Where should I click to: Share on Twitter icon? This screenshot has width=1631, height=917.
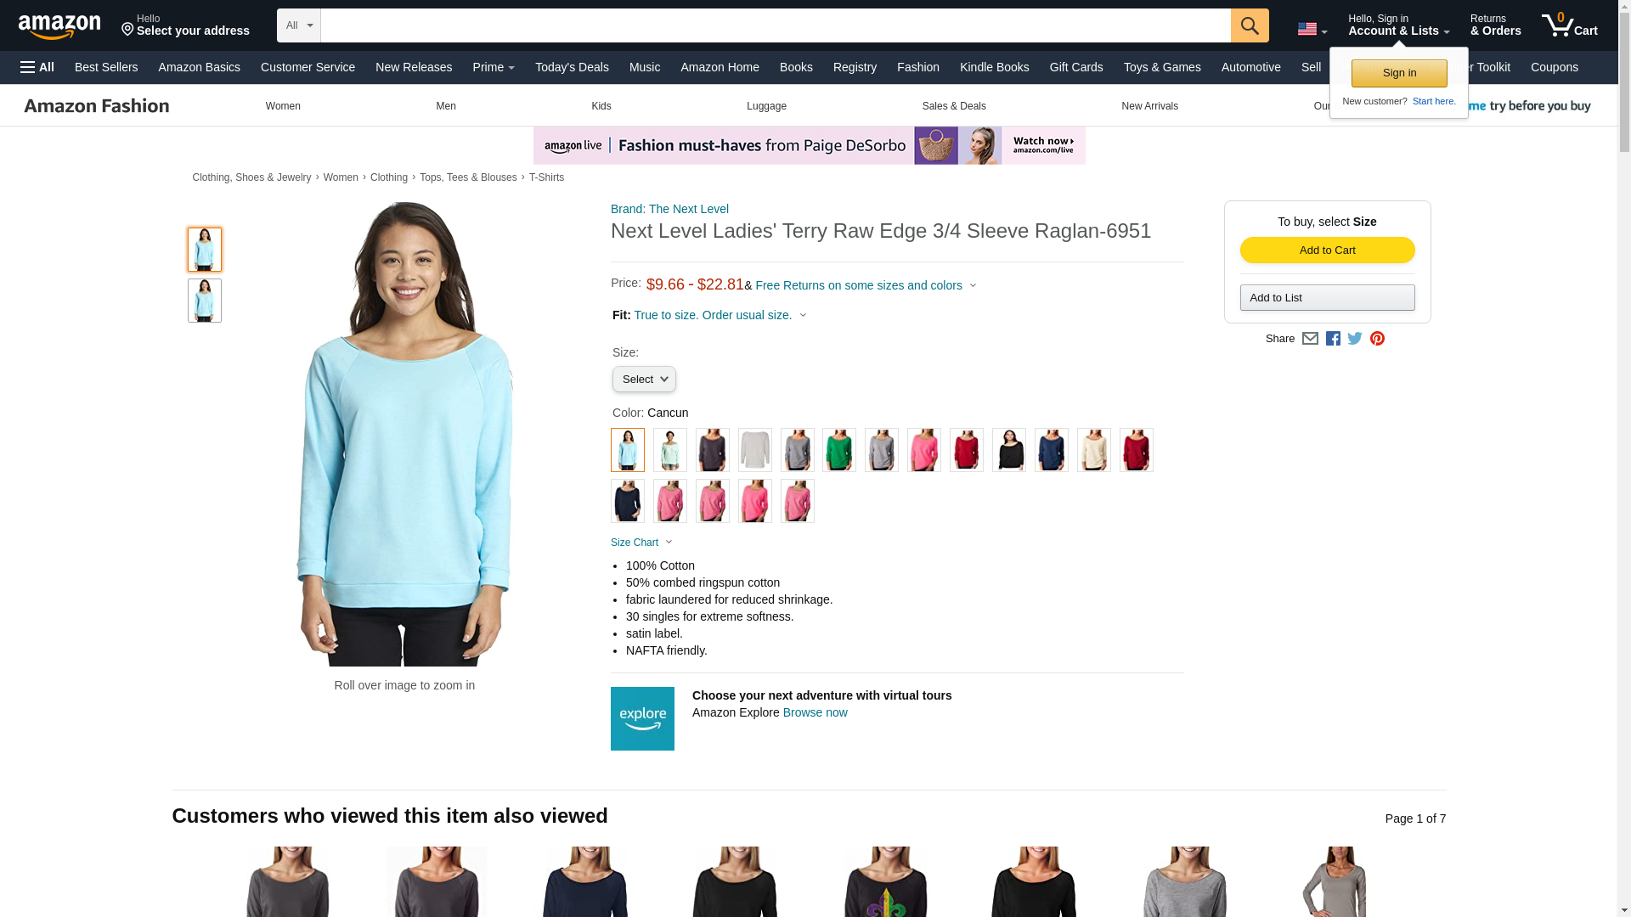1355,339
